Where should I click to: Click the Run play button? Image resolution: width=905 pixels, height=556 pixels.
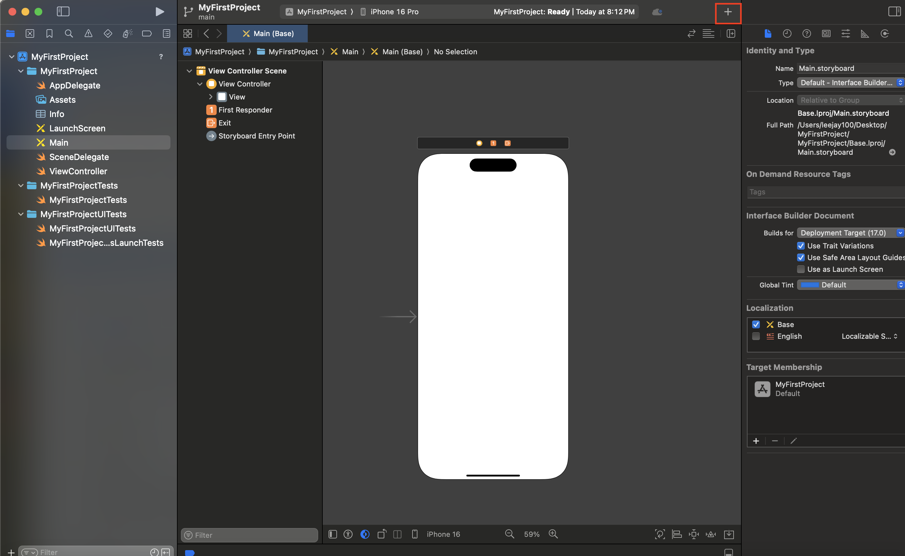tap(159, 12)
